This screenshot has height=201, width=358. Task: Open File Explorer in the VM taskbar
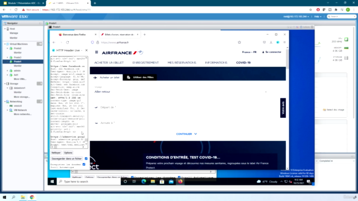(x=153, y=181)
